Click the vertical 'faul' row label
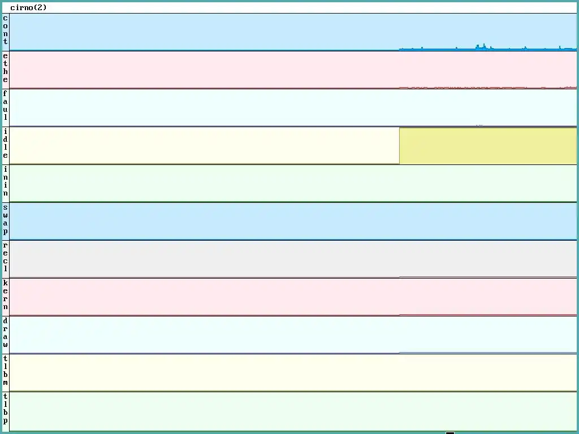Screen dimensions: 579x434 point(5,106)
